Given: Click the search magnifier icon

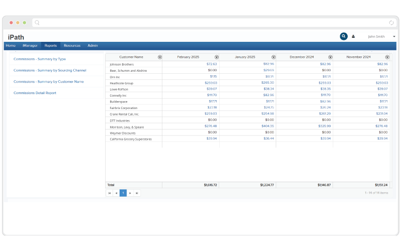Looking at the screenshot, I should point(344,36).
